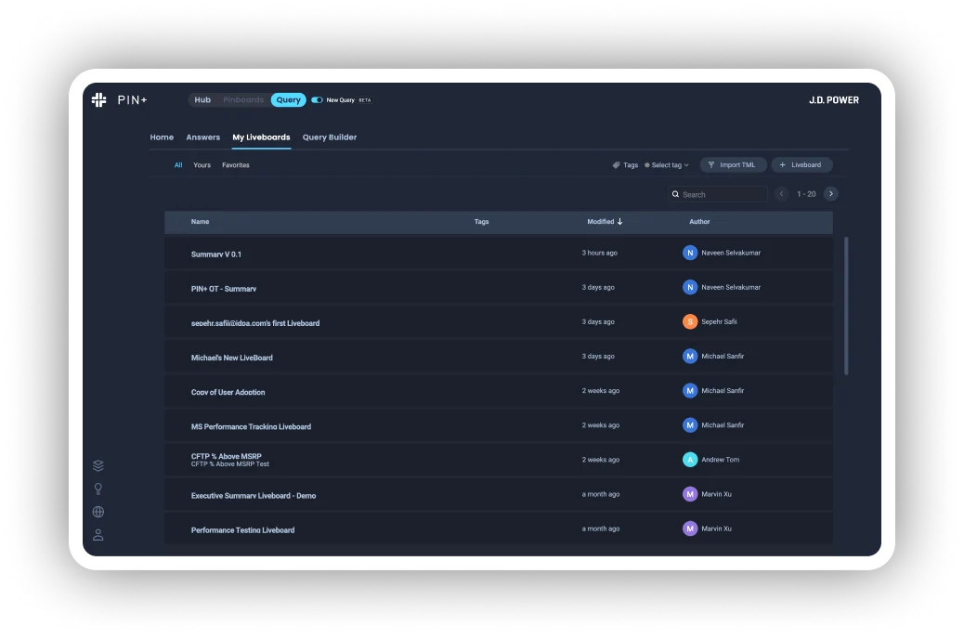
Task: Select the My Liveboards tab
Action: (261, 137)
